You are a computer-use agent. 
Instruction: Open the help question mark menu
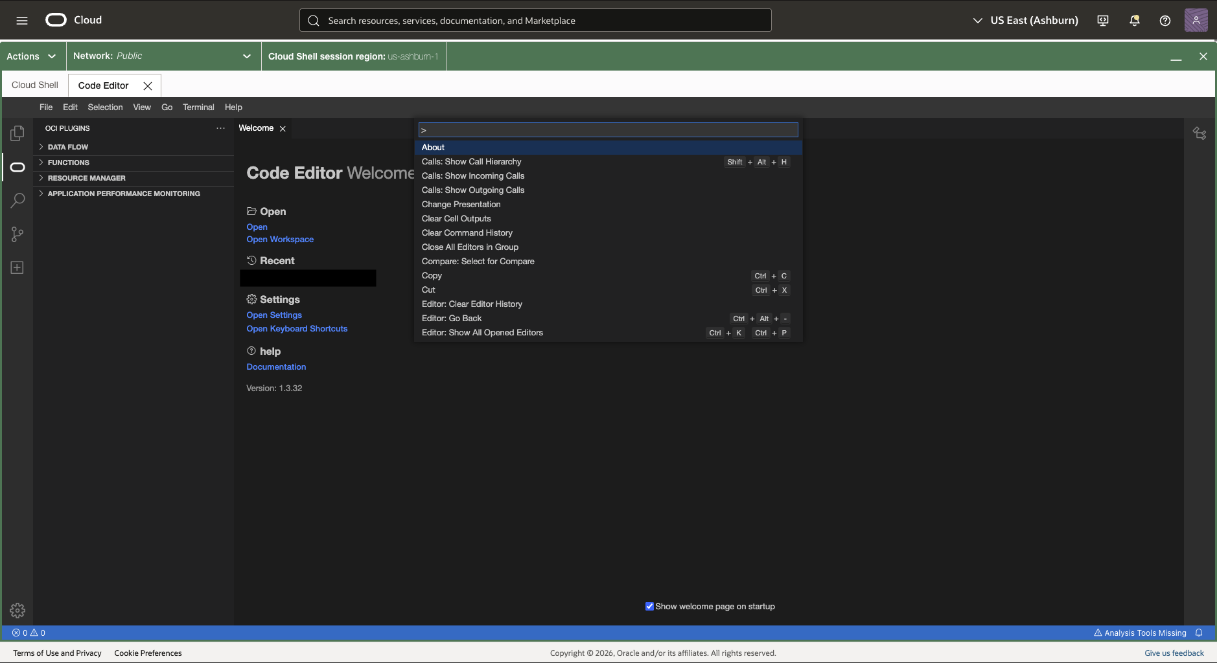1165,21
